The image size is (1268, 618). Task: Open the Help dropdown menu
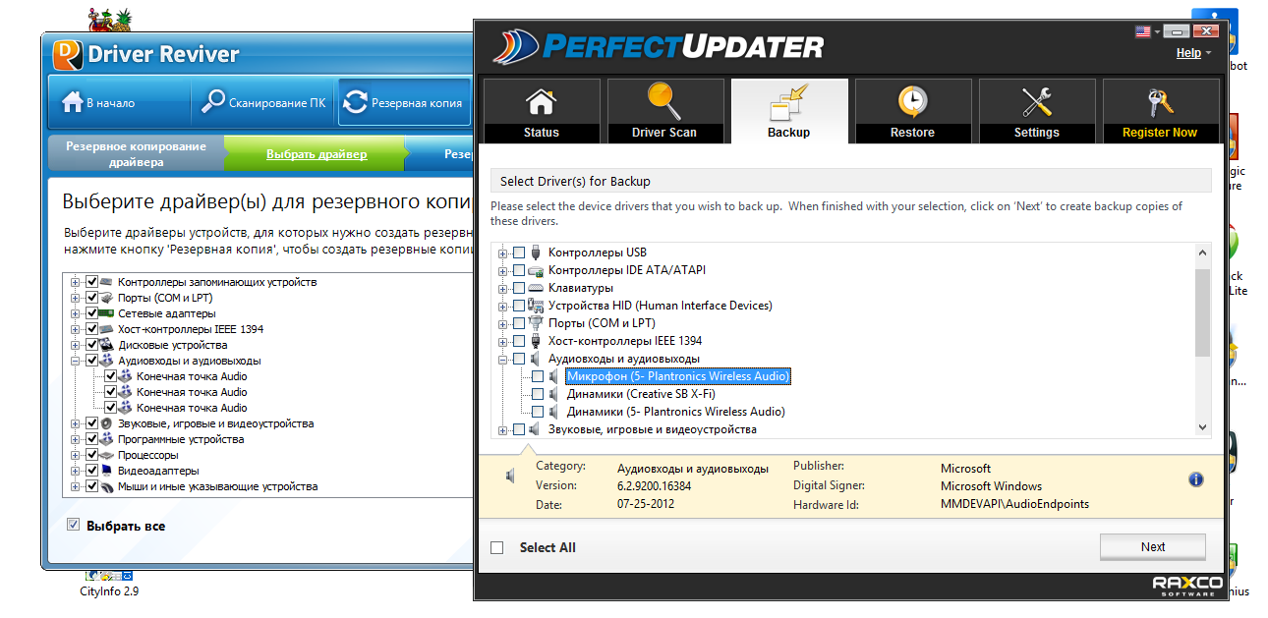1193,53
